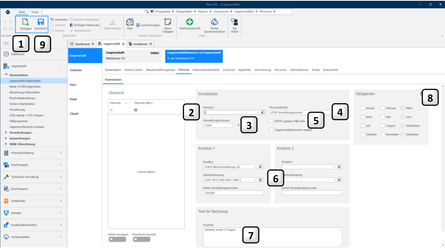Tick Liegenschaftshonorar inaktiv checkbox
The height and width of the screenshot is (248, 445).
pyautogui.click(x=271, y=130)
